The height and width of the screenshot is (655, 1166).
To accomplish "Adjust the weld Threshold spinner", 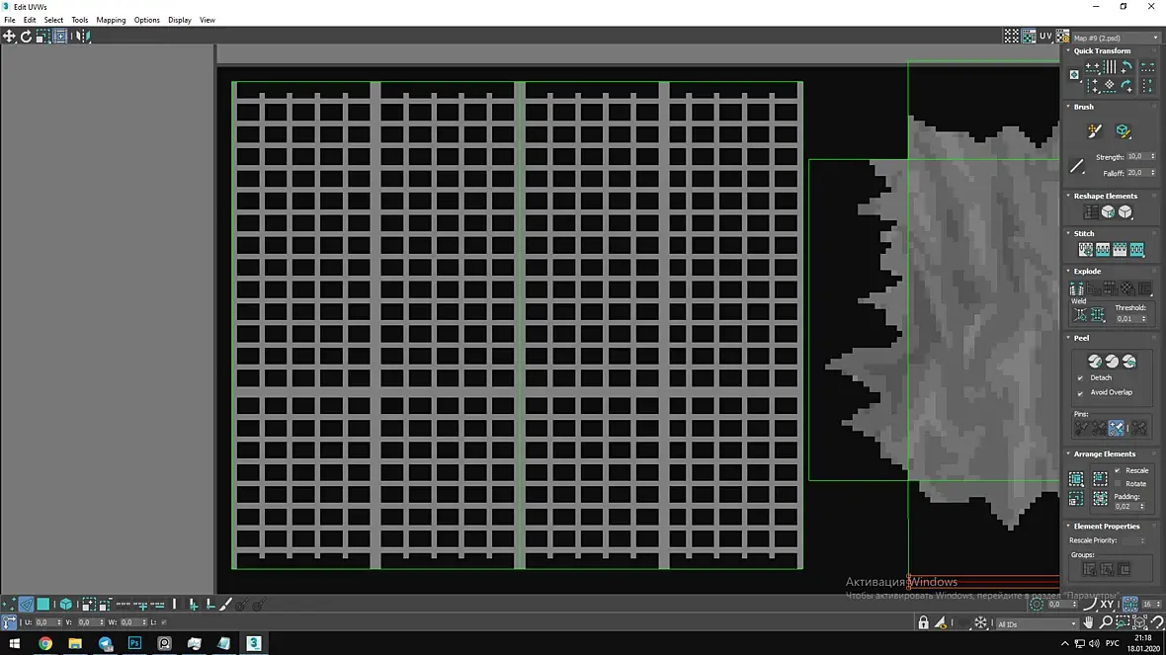I will click(1143, 319).
